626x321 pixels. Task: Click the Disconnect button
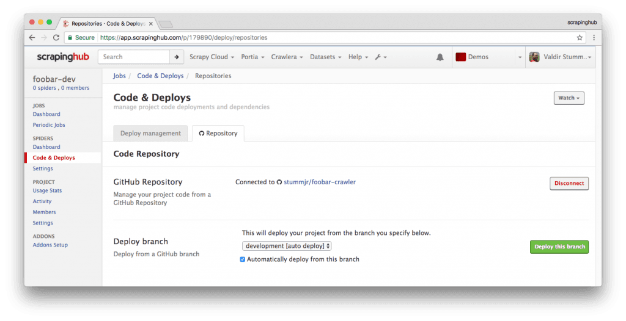click(x=569, y=184)
